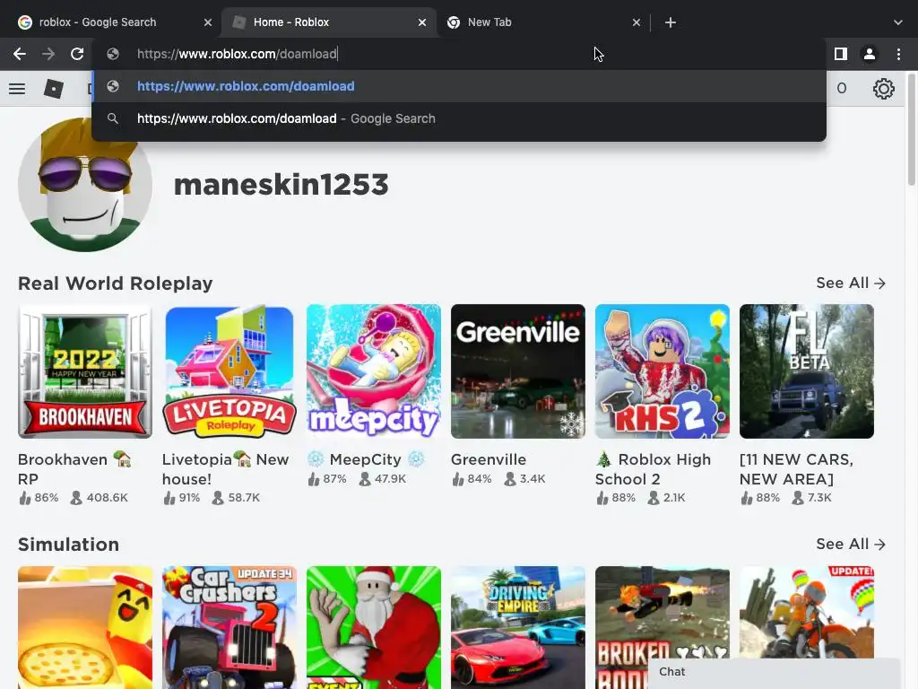Image resolution: width=918 pixels, height=689 pixels.
Task: Open the Brookhaven game thumbnail
Action: pyautogui.click(x=85, y=371)
